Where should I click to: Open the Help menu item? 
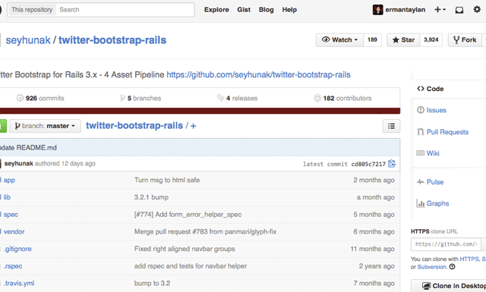[289, 10]
